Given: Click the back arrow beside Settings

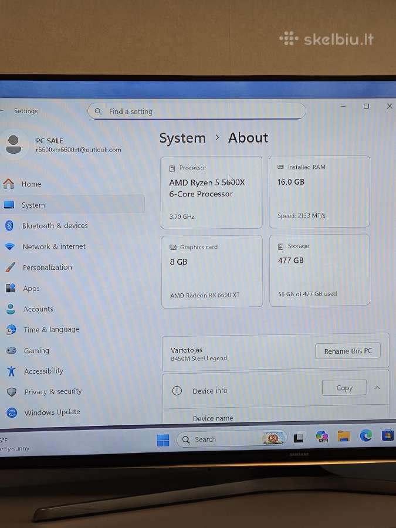Looking at the screenshot, I should [2, 110].
